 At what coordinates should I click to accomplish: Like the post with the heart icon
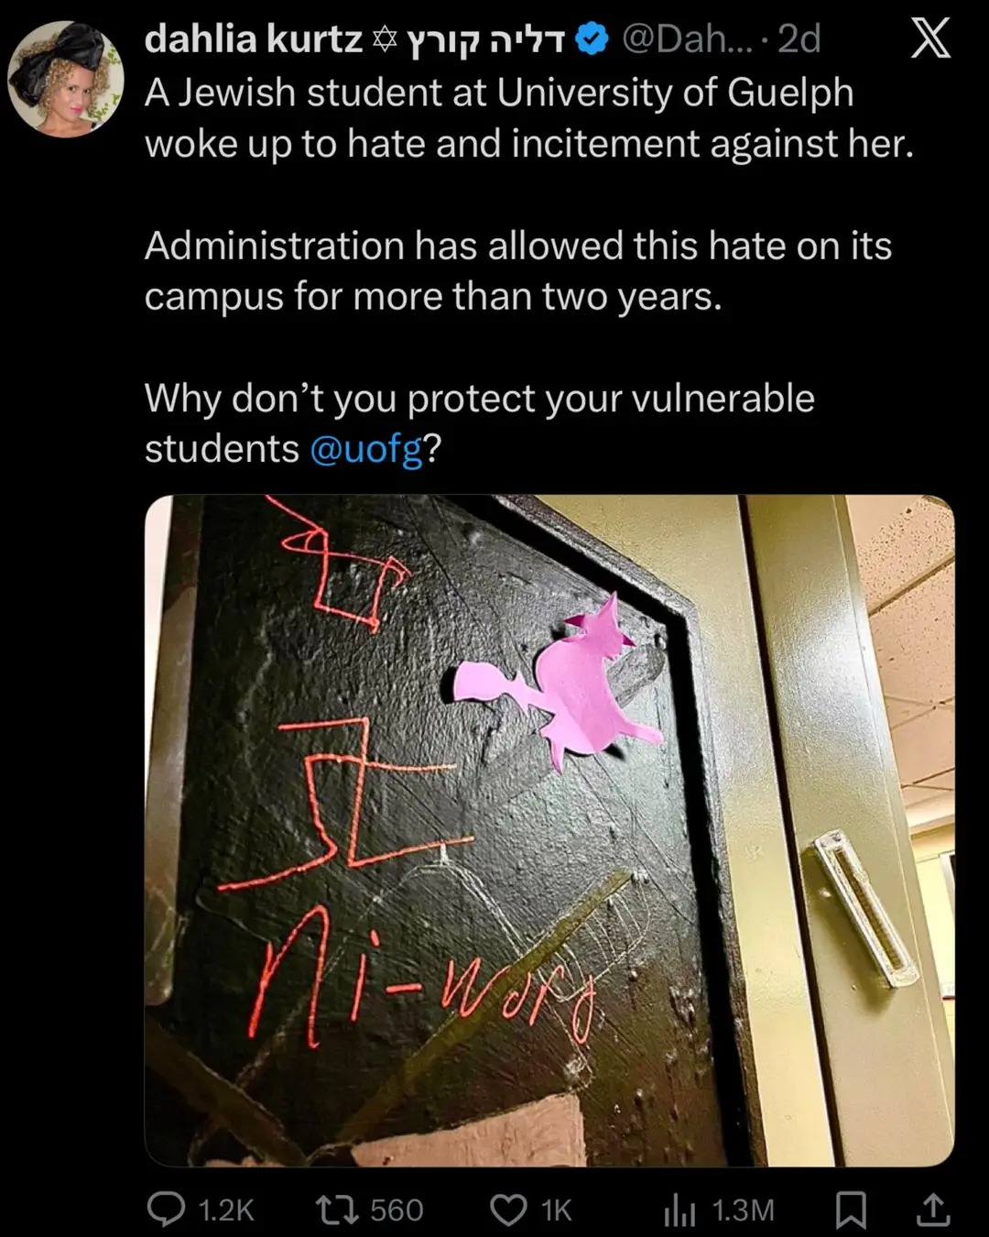click(508, 1210)
